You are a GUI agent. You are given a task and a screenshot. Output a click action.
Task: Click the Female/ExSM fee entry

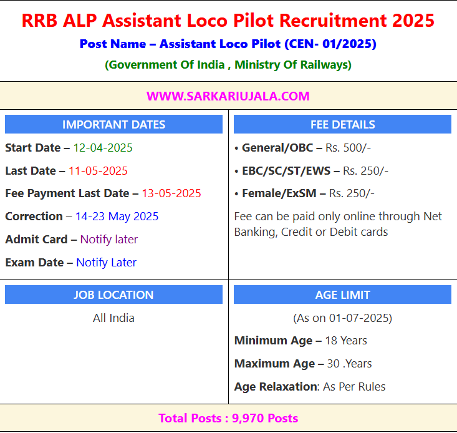[304, 193]
